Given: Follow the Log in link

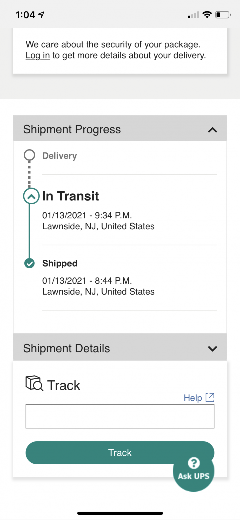Looking at the screenshot, I should [x=38, y=56].
